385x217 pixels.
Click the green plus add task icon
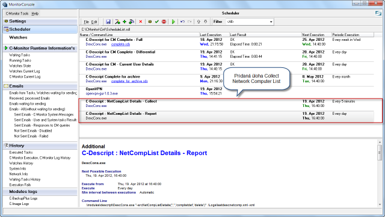tap(125, 22)
